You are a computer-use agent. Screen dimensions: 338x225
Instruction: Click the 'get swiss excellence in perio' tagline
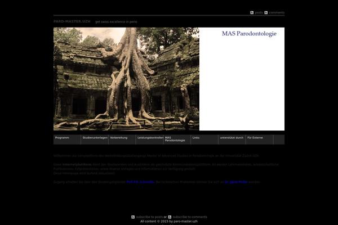pos(116,22)
